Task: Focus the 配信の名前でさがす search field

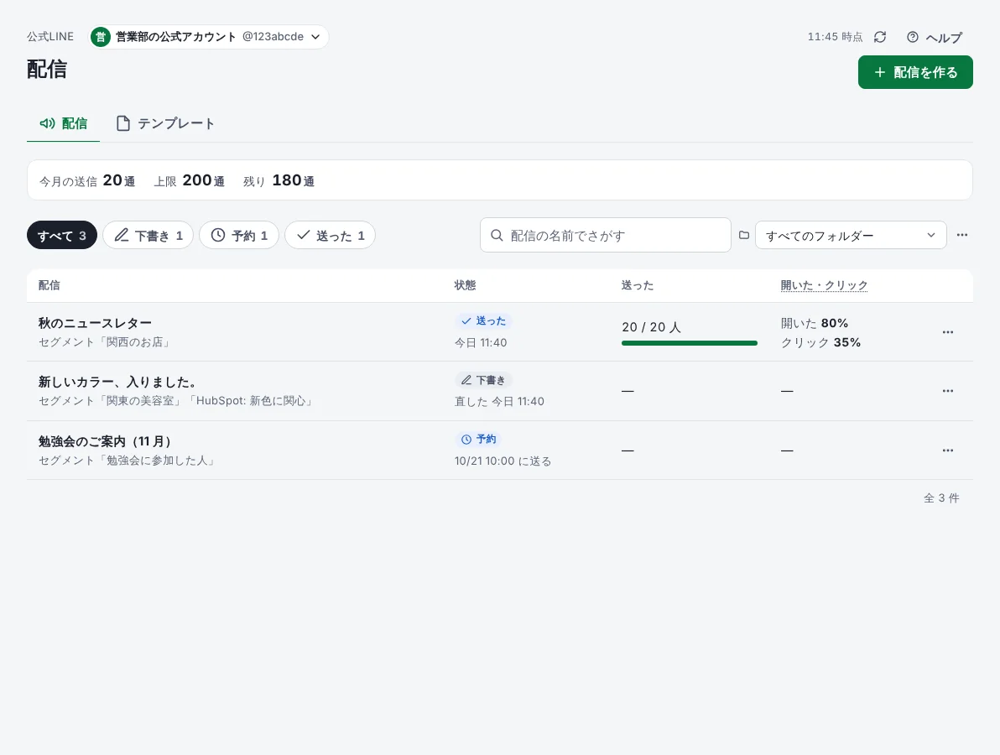Action: click(605, 235)
